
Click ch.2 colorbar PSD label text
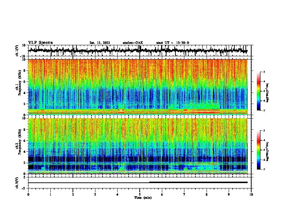268,151
